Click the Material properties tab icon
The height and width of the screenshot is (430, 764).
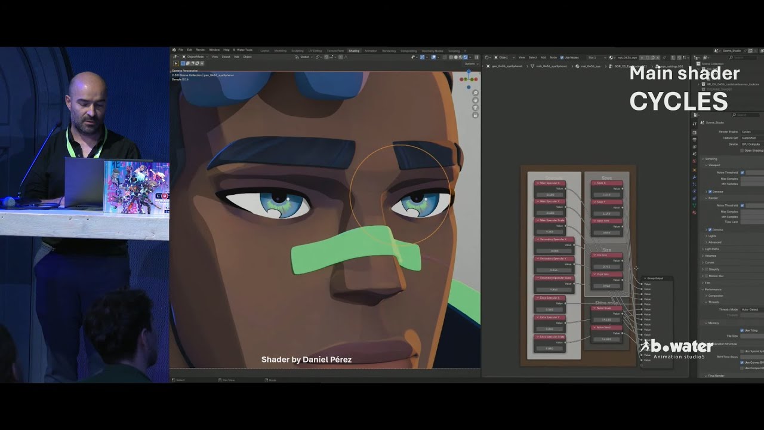(x=695, y=213)
